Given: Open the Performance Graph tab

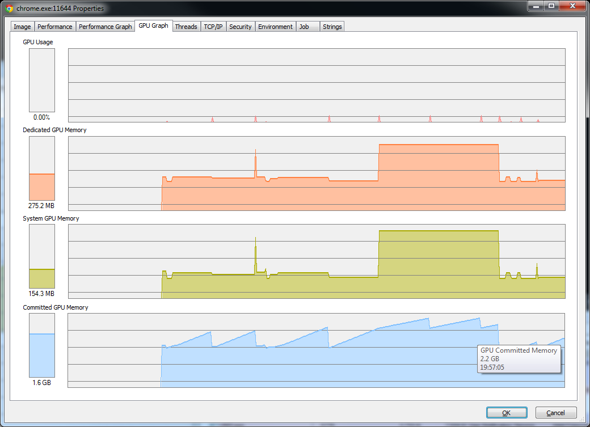Looking at the screenshot, I should [105, 27].
